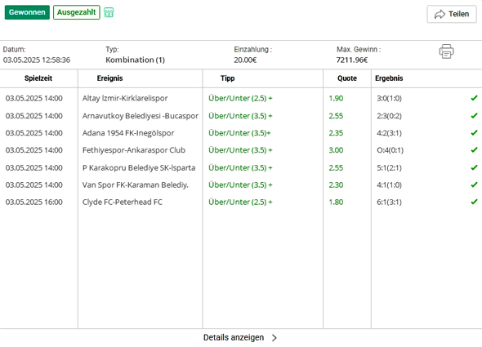Click the 3.00 quote value
Viewport: 482px width, 347px height.
tap(336, 150)
